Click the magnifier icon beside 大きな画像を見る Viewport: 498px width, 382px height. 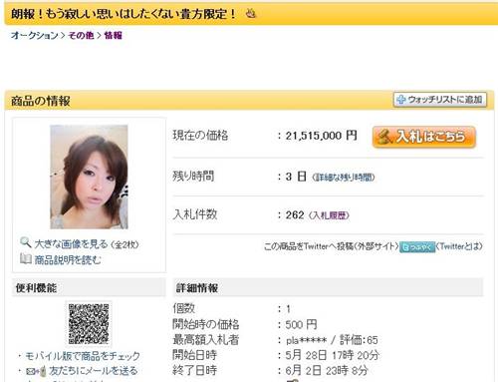pos(26,242)
